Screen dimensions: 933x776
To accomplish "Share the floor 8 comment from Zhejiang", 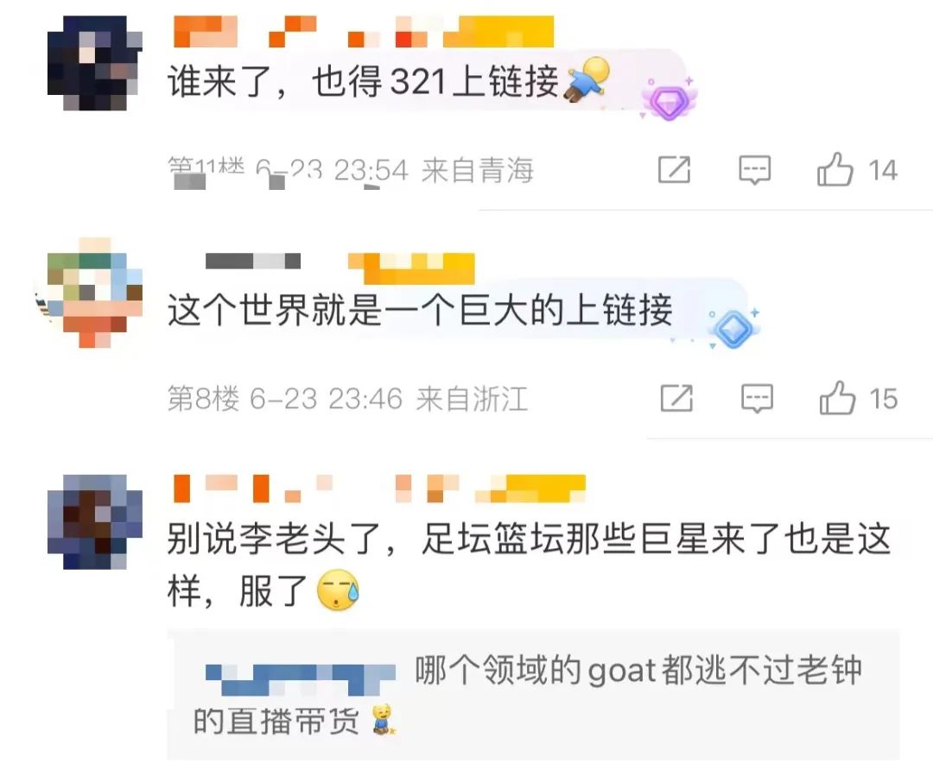I will (676, 399).
